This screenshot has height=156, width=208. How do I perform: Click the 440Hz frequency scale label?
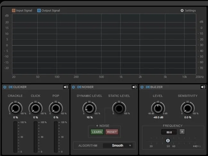[197, 146]
